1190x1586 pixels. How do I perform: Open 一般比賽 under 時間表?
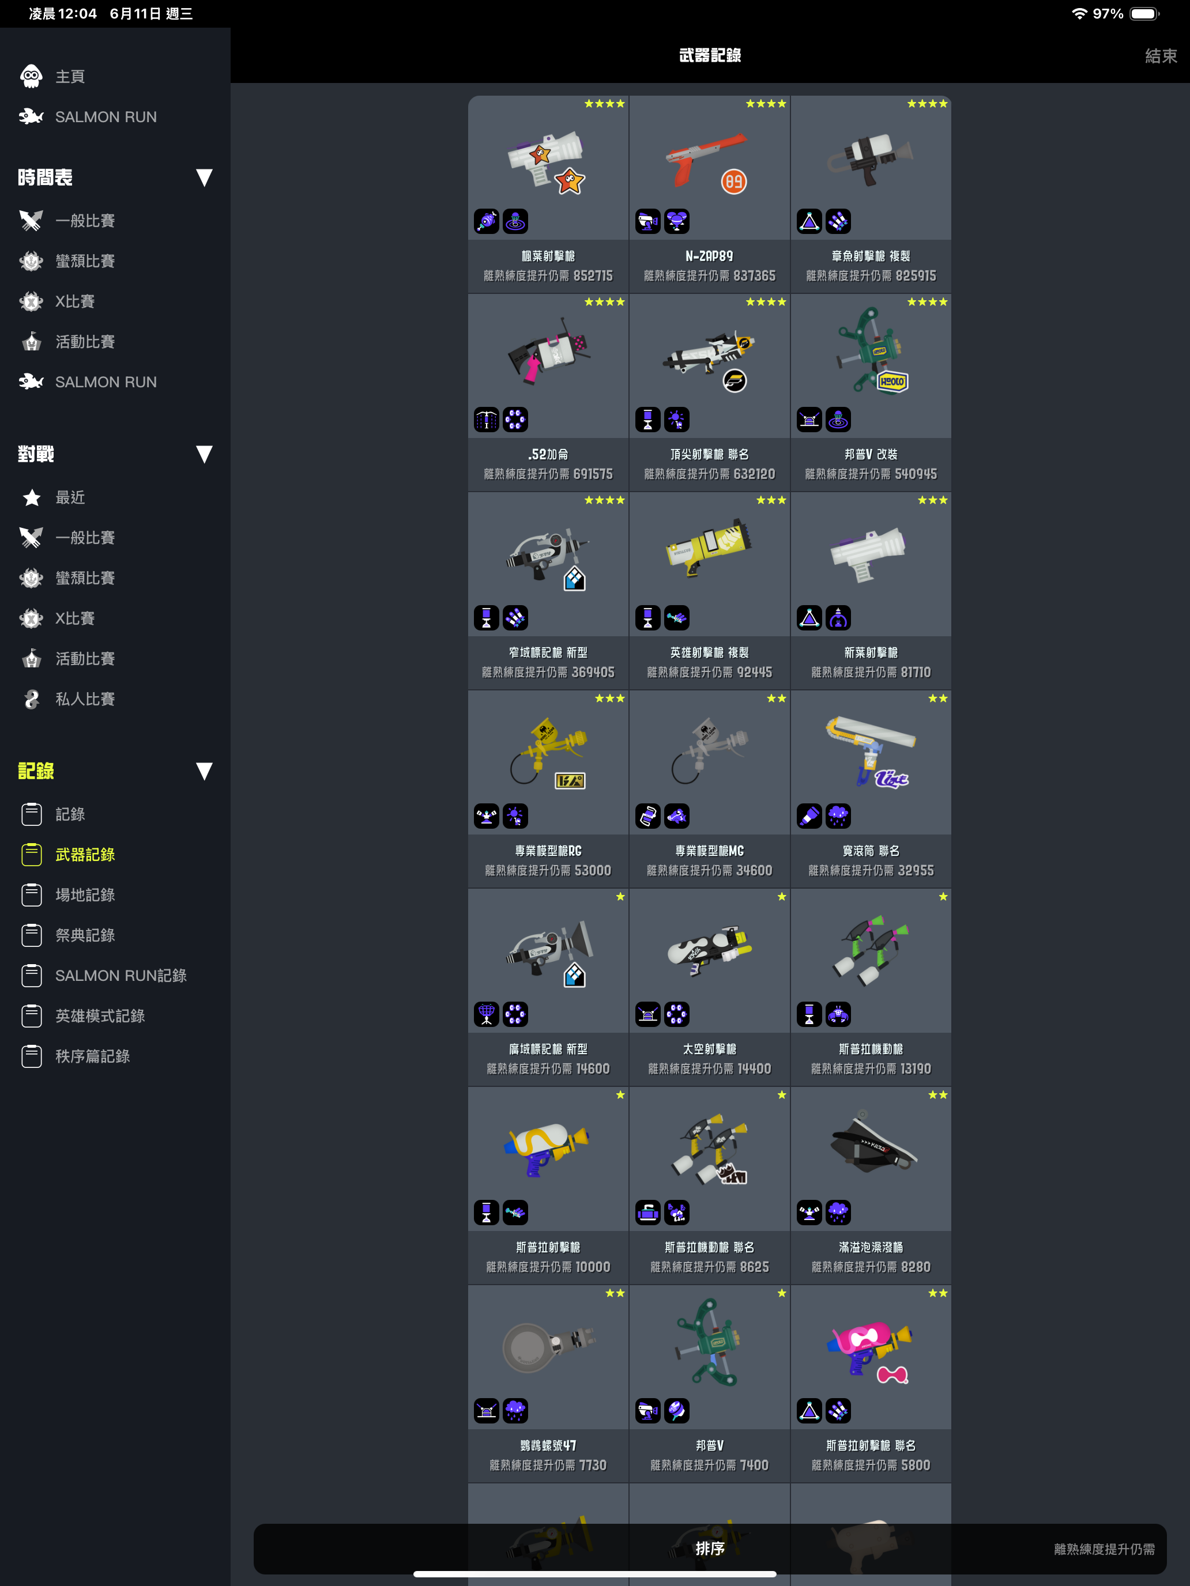(x=85, y=220)
